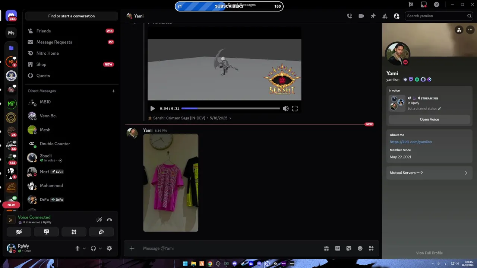Open pinned messages

click(x=373, y=16)
